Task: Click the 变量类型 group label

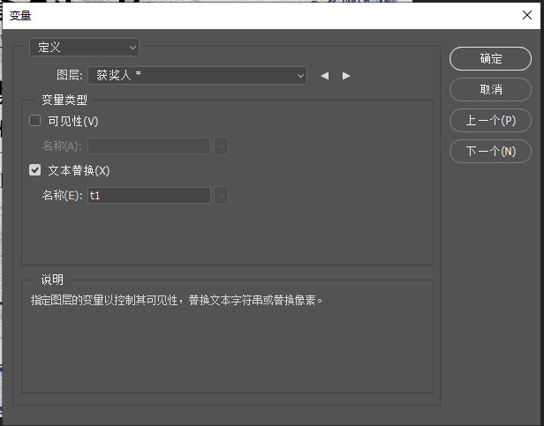Action: [64, 100]
